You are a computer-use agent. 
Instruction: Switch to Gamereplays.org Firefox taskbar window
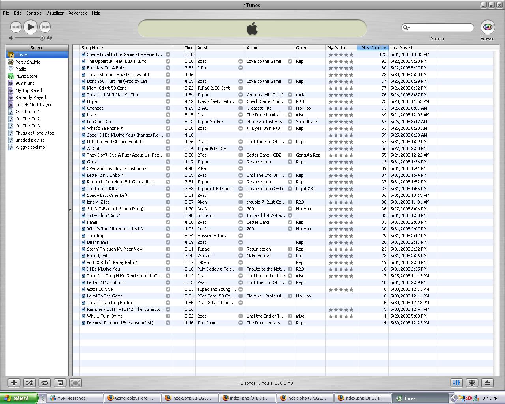[x=132, y=398]
